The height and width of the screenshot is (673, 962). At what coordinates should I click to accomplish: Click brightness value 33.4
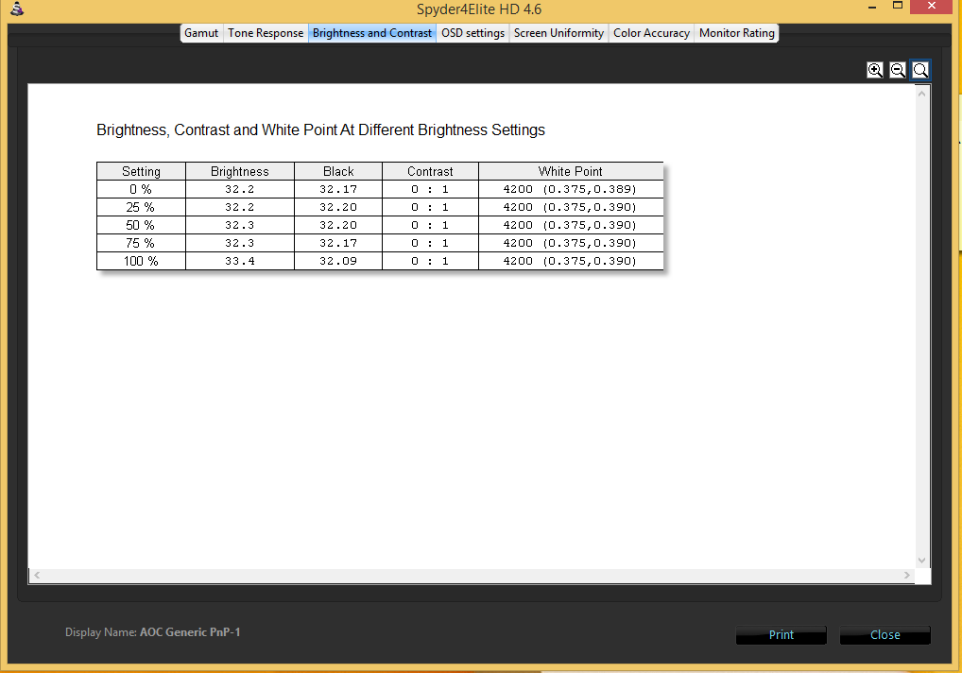click(x=240, y=261)
